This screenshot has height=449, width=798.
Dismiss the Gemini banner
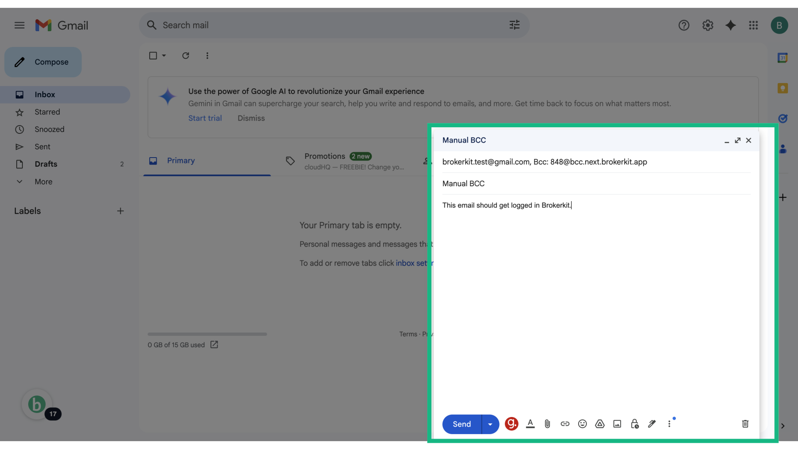click(251, 118)
